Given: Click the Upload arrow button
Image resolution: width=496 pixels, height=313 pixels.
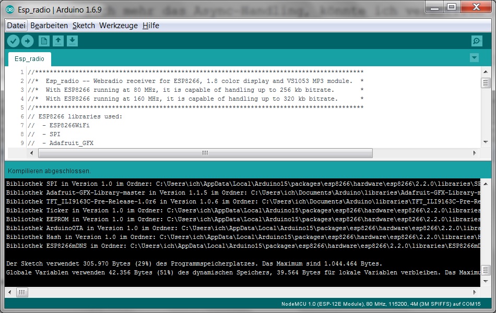Looking at the screenshot, I should pos(28,41).
